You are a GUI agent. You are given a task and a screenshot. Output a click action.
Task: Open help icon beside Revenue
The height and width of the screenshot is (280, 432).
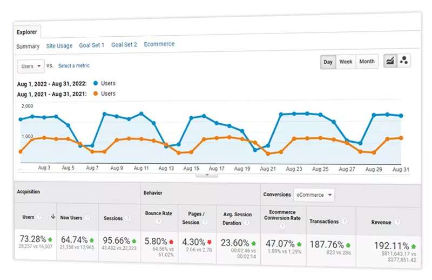[397, 222]
